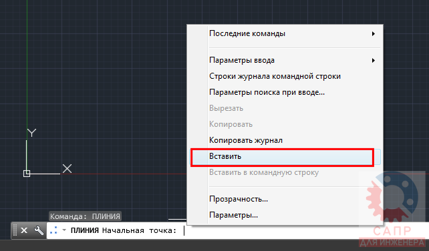
Task: Open Параметры поиска при вводе...
Action: tap(285, 92)
